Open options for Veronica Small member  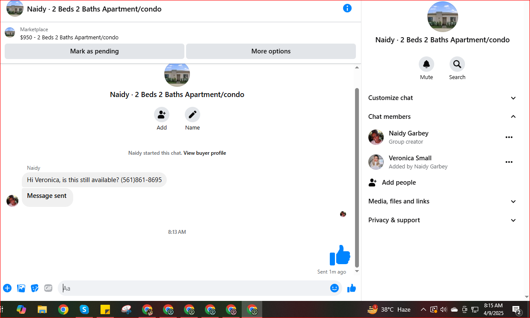[509, 162]
